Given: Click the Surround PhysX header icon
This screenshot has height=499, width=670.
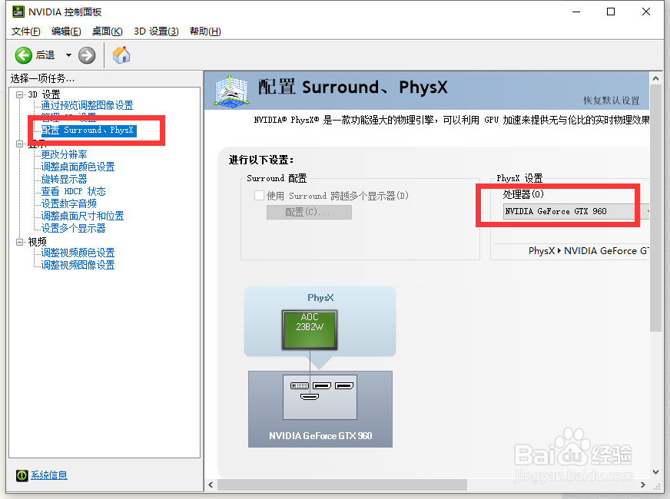Looking at the screenshot, I should pyautogui.click(x=231, y=91).
